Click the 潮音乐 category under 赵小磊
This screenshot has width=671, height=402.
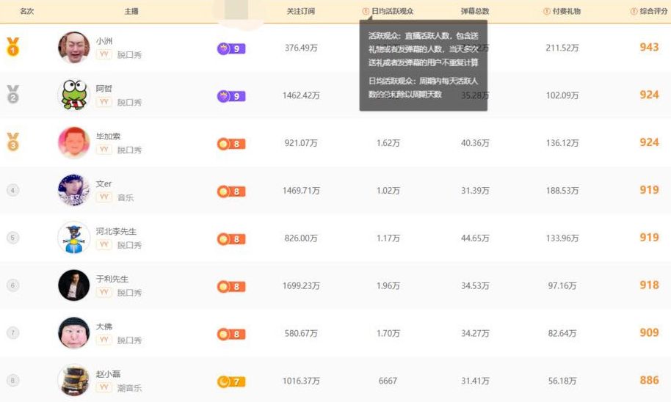coord(129,388)
